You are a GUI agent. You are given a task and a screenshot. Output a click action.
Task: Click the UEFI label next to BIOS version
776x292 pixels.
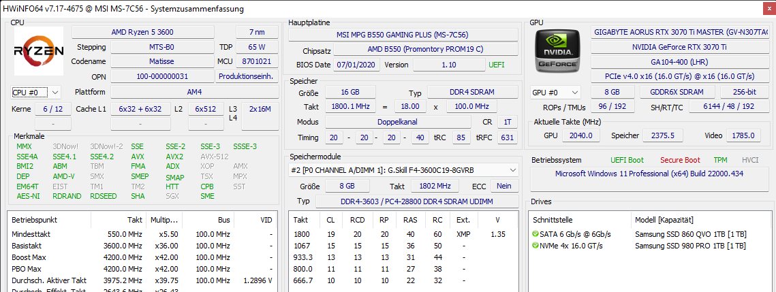tap(497, 65)
